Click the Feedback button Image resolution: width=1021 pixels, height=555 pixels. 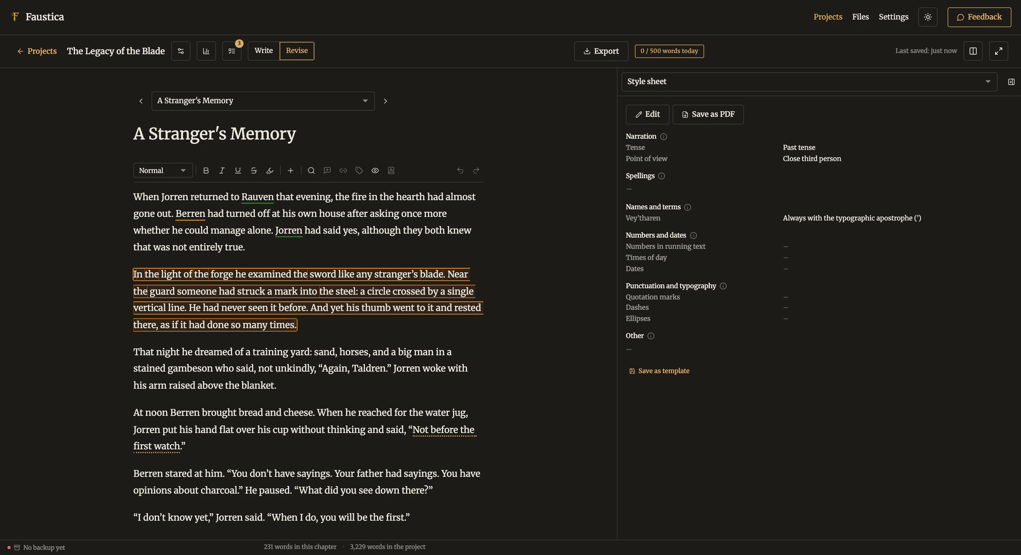click(x=979, y=17)
